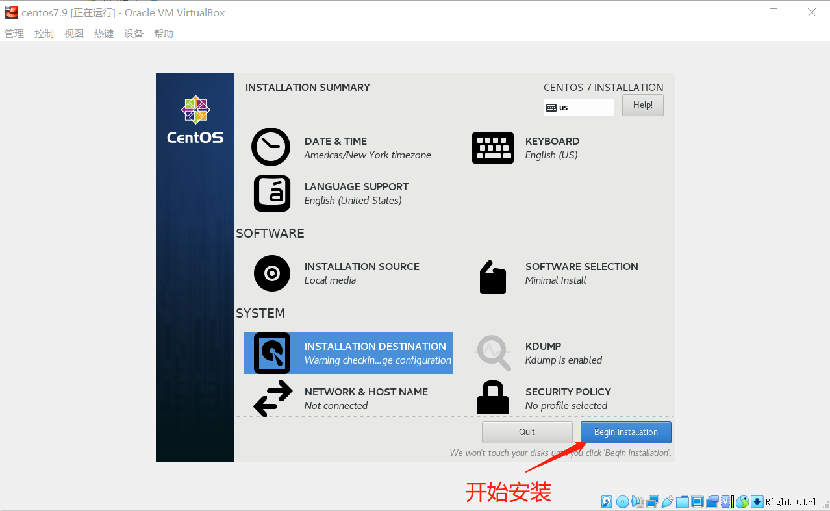Screen dimensions: 830x511
Task: Open Installation Destination hard disk icon
Action: (271, 353)
